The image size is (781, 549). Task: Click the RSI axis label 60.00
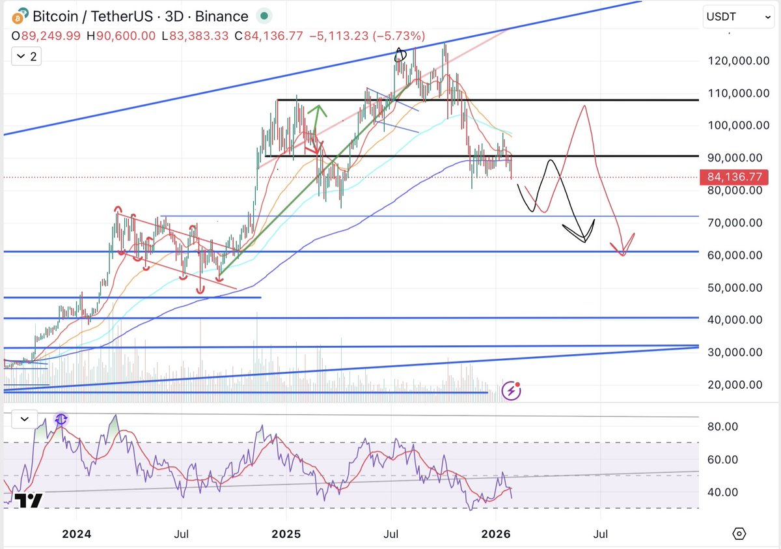point(723,460)
